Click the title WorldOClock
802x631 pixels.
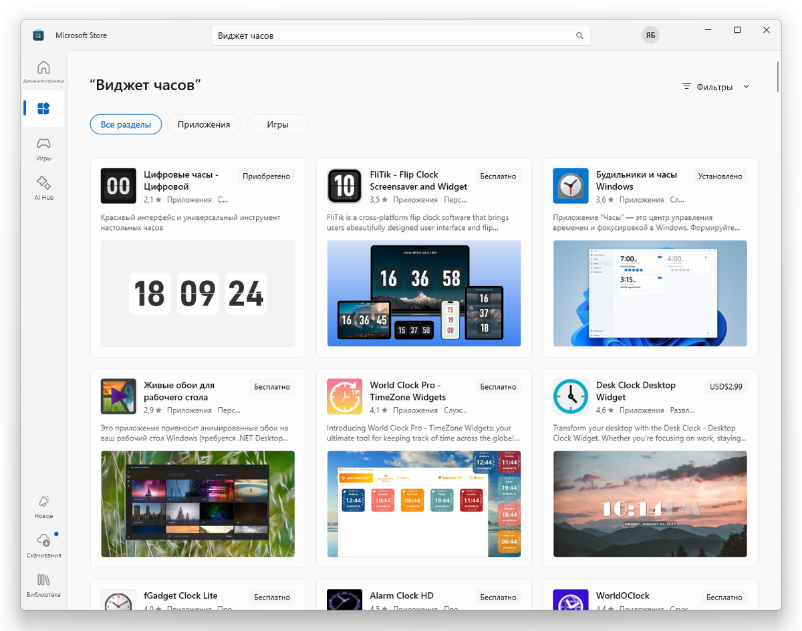click(x=623, y=596)
